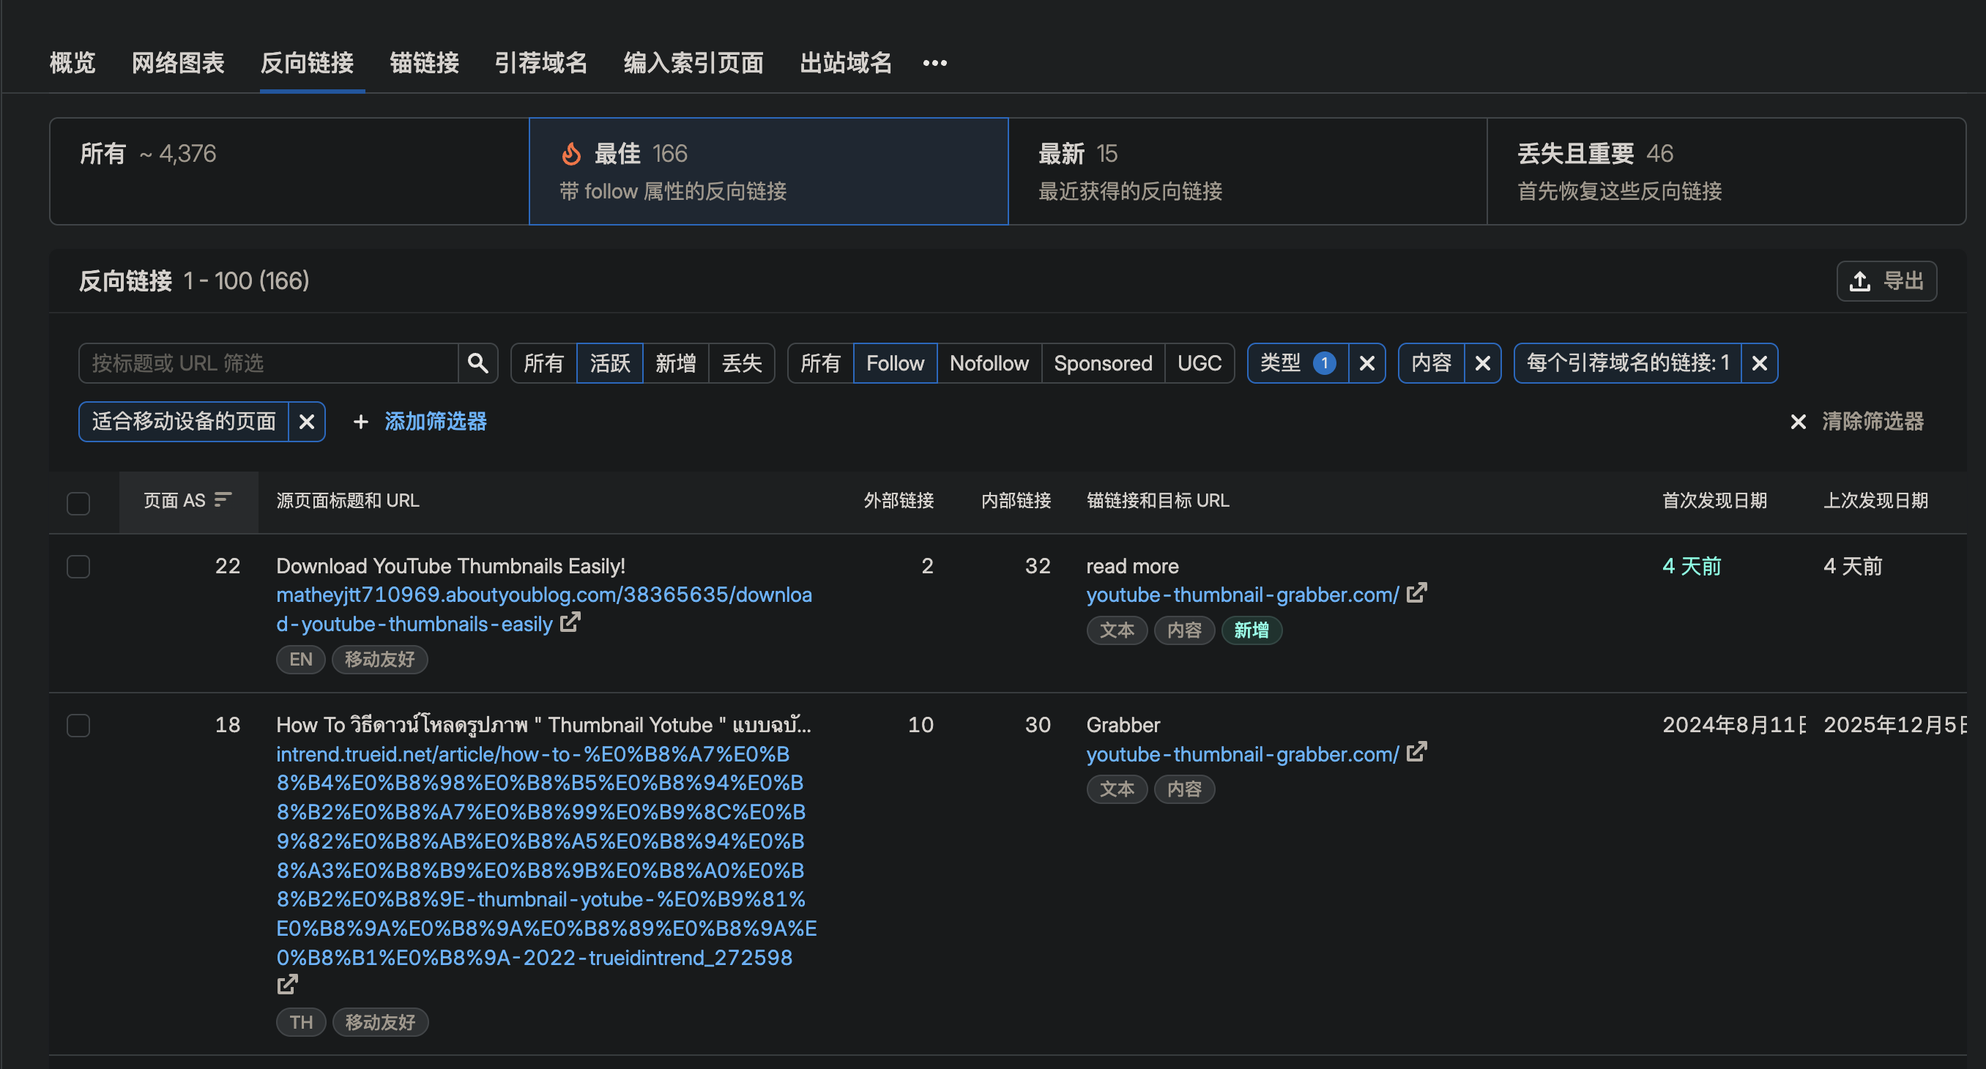Screen dimensions: 1986x1069
Task: Check the row with page AS 22
Action: 78,567
